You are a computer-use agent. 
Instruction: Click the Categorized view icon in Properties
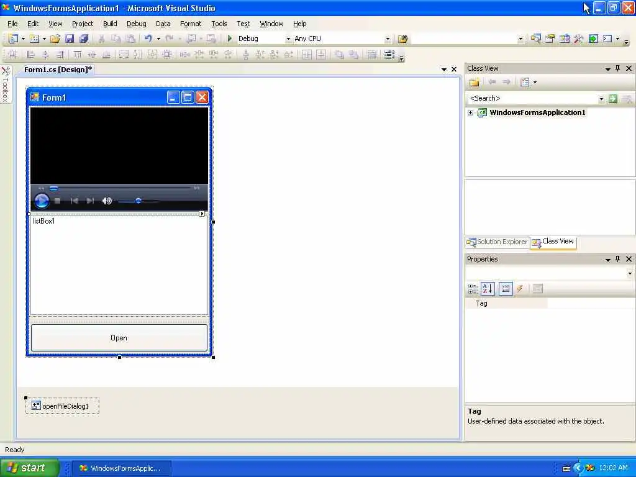coord(473,289)
